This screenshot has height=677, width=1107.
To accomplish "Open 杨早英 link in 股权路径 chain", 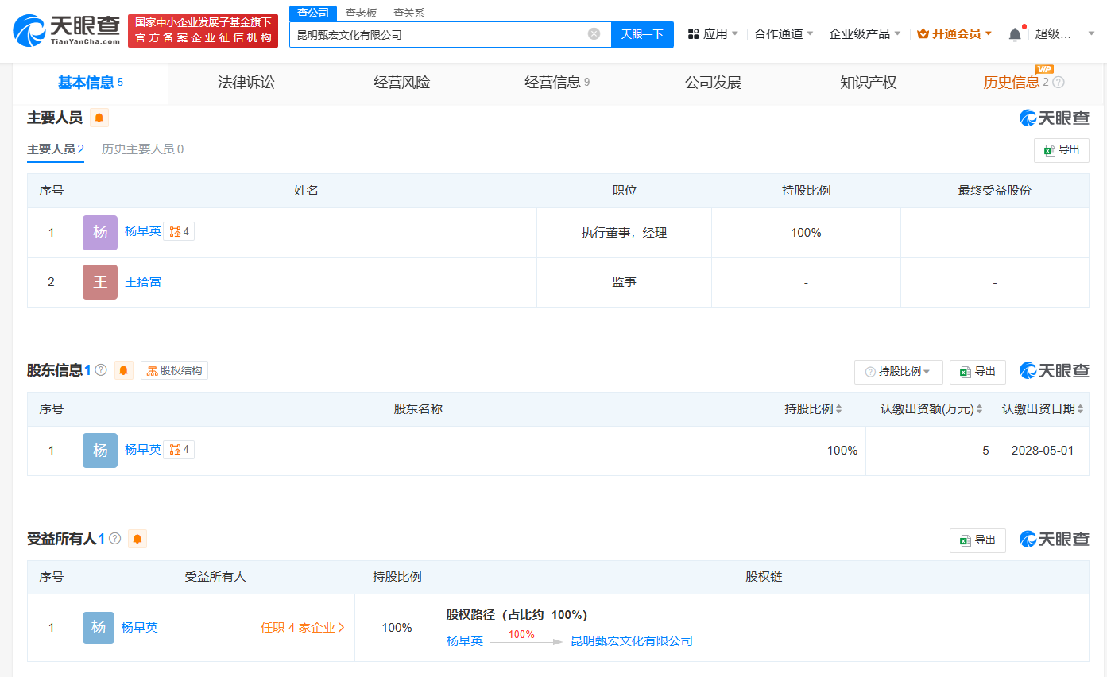I will [x=465, y=641].
